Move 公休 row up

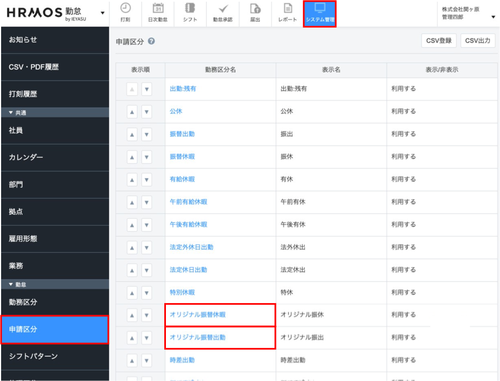click(132, 112)
